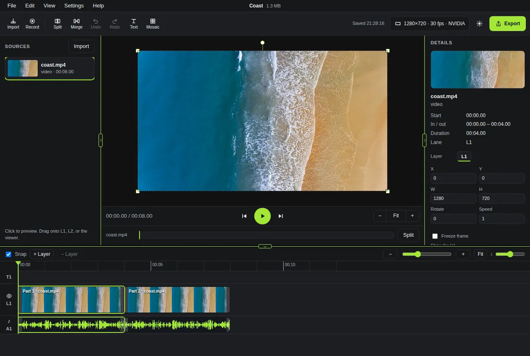
Task: Zoom in the preview with plus
Action: [x=412, y=216]
